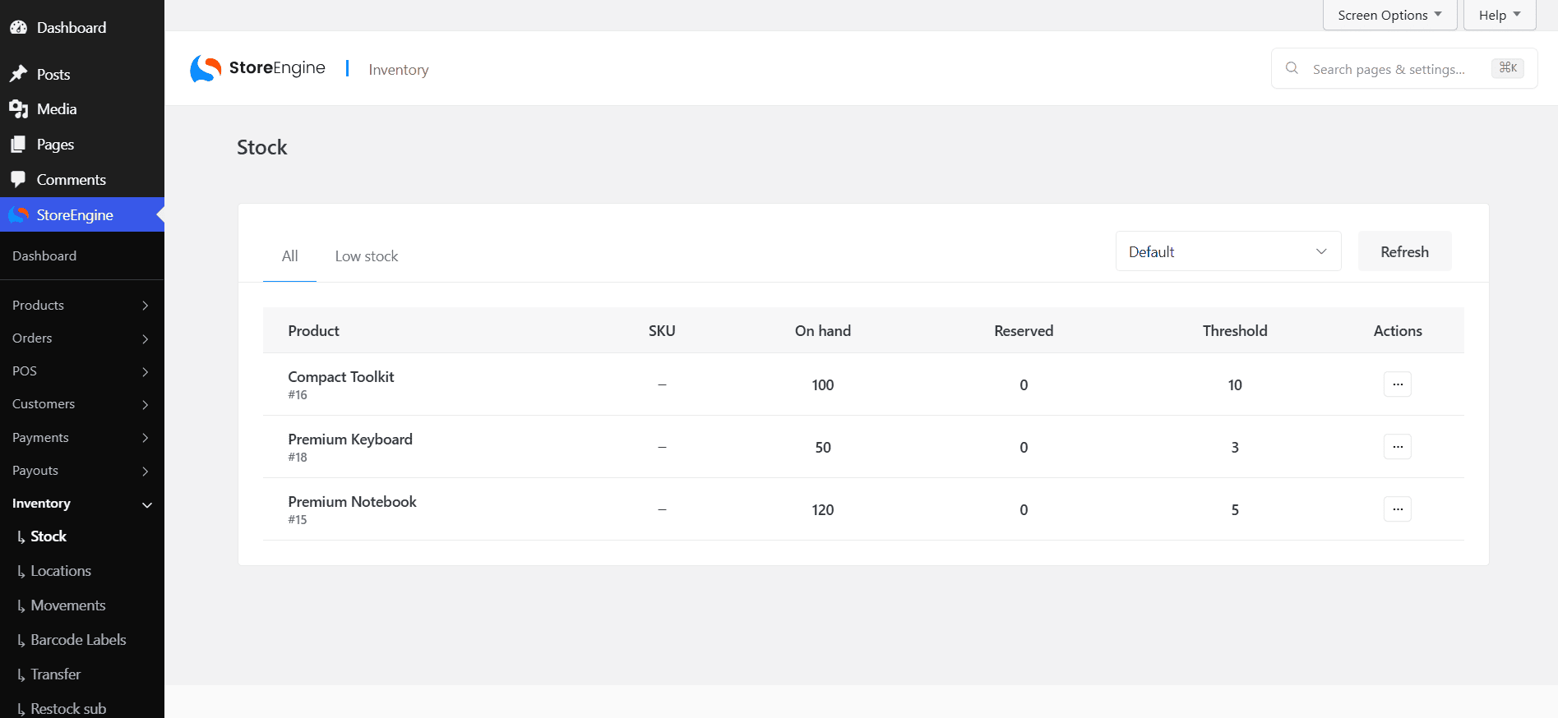Open the Screen Options dropdown
This screenshot has width=1558, height=718.
pos(1389,15)
